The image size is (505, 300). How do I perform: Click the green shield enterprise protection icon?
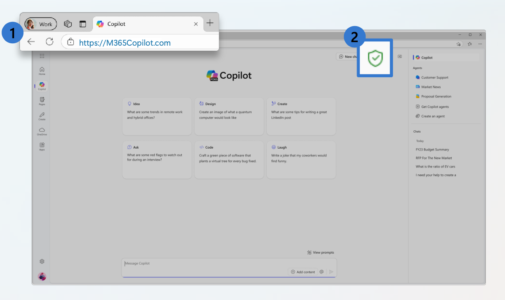tap(375, 58)
